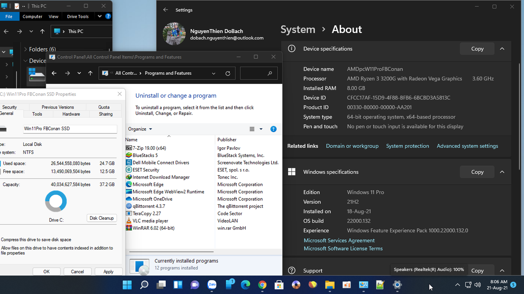The width and height of the screenshot is (524, 294).
Task: Select Internet Download Manager icon in list
Action: [x=129, y=177]
